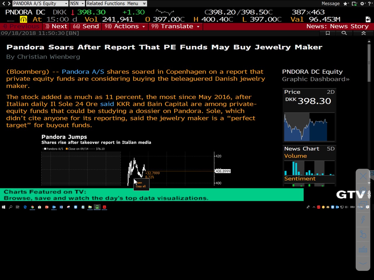Image resolution: width=374 pixels, height=280 pixels.
Task: Click the lightning bolt actions icon
Action: click(363, 219)
